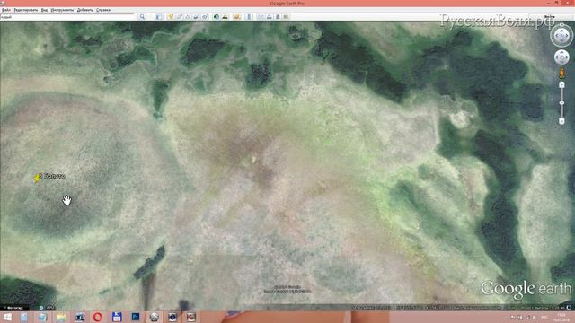This screenshot has height=323, width=575.
Task: Click the search magnifier button
Action: coord(142,17)
